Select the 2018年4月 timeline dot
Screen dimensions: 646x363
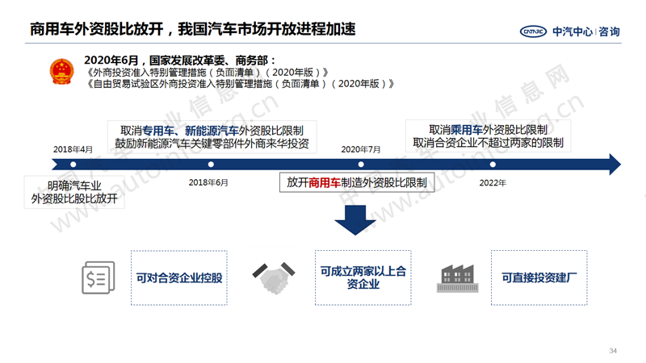[x=73, y=165]
